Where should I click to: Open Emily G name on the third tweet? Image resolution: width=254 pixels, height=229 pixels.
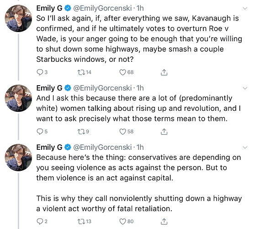(x=49, y=147)
